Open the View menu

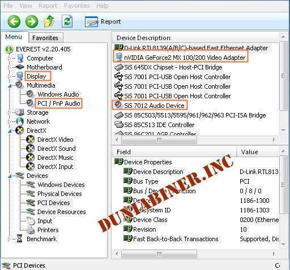(25, 6)
